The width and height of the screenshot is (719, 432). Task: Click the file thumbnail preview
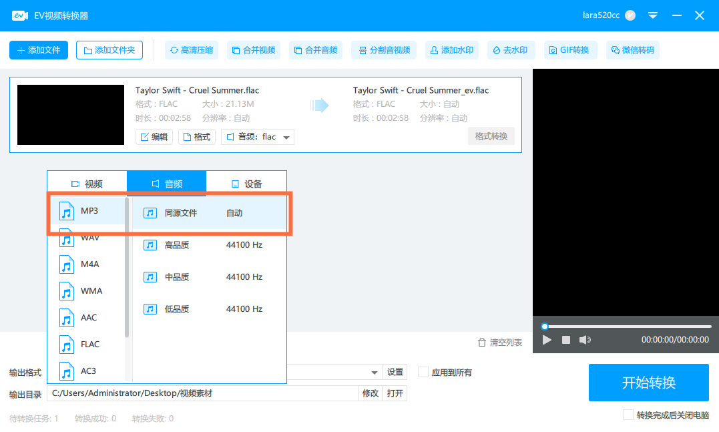[x=71, y=115]
